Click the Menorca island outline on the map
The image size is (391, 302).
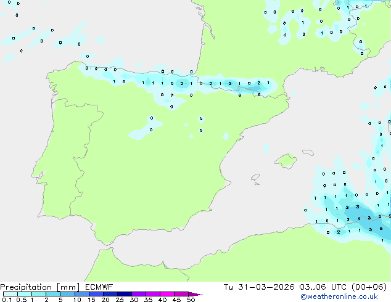(x=308, y=152)
